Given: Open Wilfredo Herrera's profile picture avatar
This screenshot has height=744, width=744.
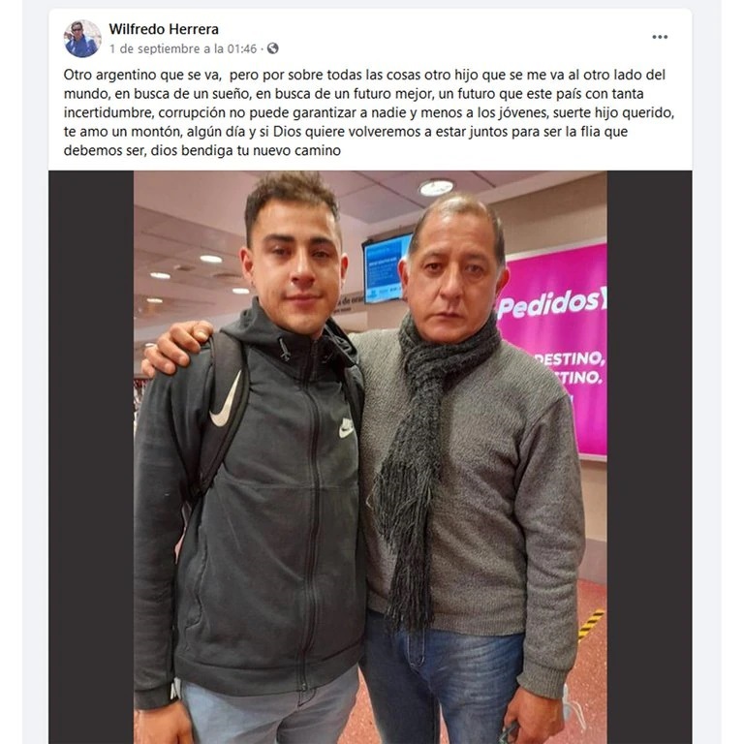Looking at the screenshot, I should tap(82, 39).
